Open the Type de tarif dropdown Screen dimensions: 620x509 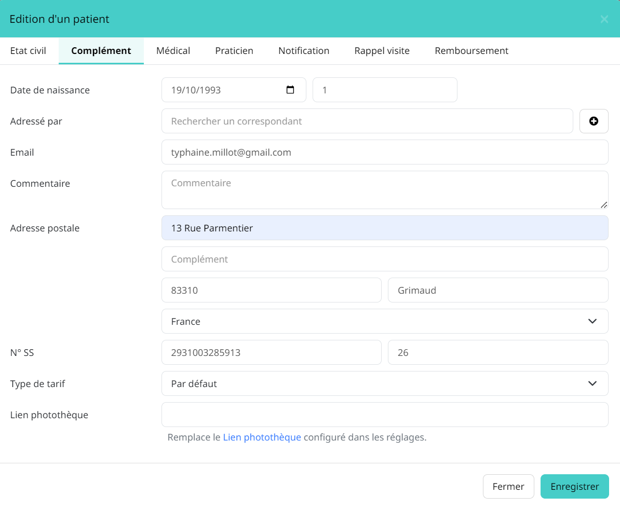tap(385, 383)
